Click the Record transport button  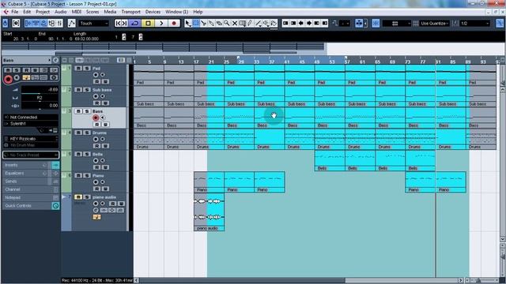tap(174, 23)
